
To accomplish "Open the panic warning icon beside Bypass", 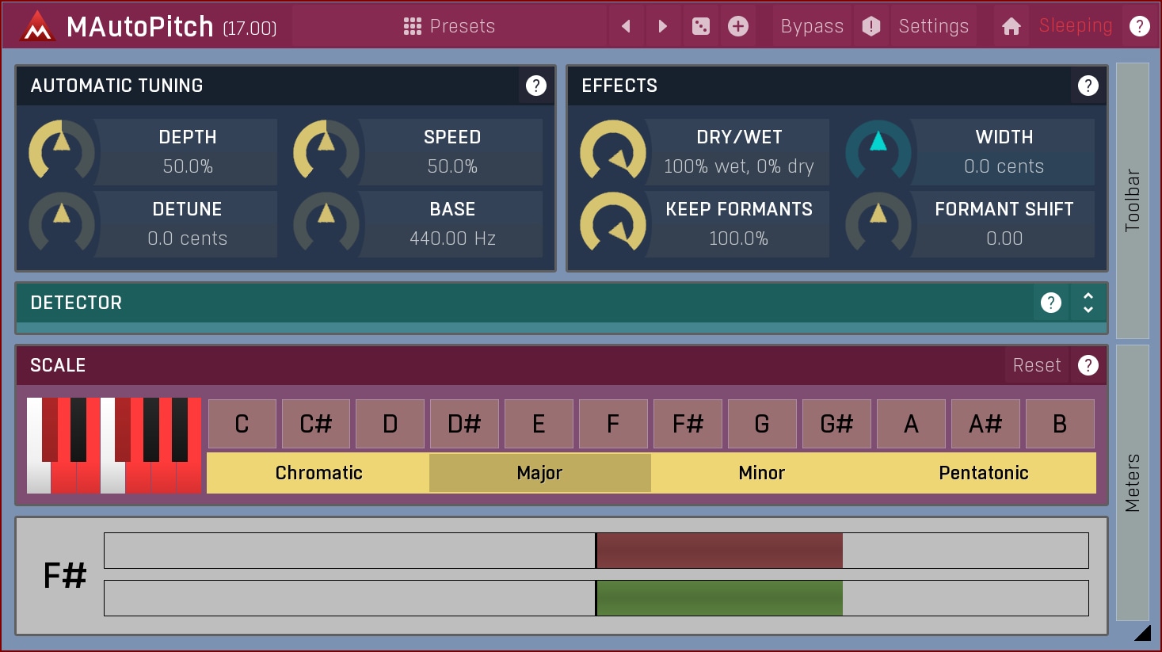I will coord(871,26).
